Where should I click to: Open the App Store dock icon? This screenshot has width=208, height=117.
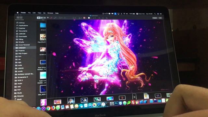coord(90,105)
